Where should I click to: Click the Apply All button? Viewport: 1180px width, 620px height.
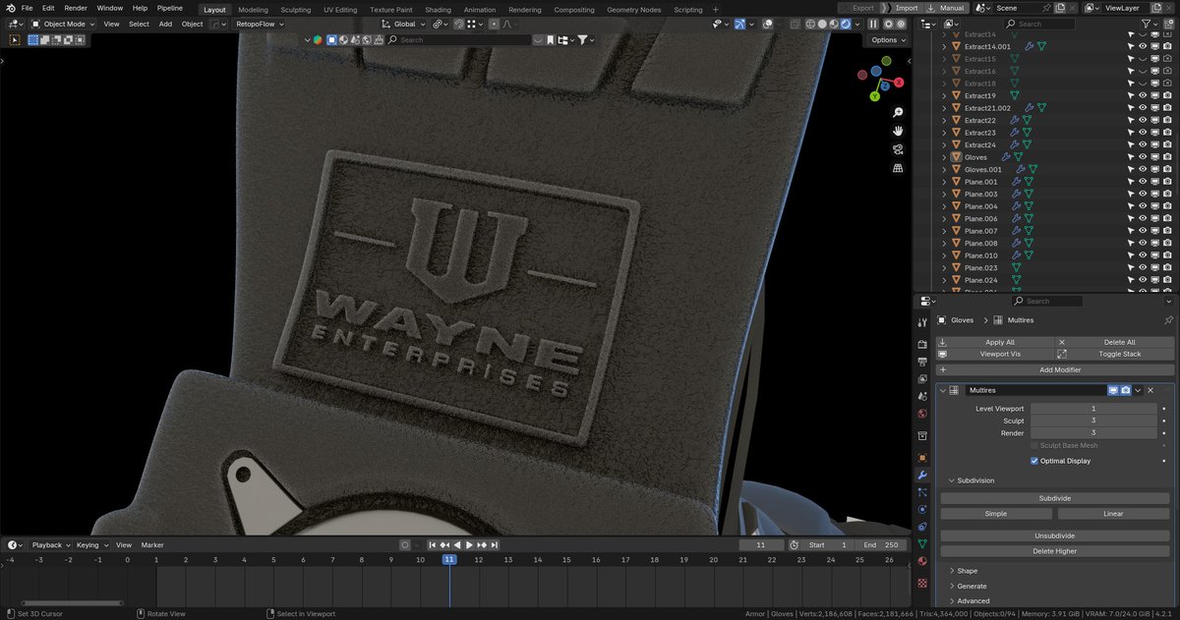[995, 342]
